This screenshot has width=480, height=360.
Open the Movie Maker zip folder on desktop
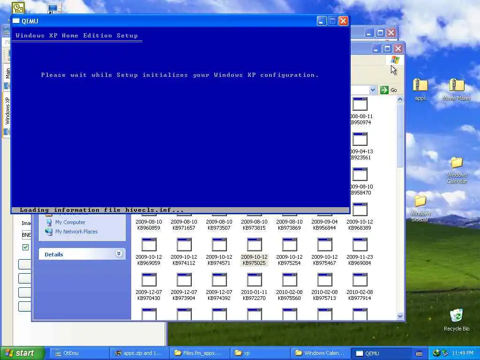[x=457, y=89]
